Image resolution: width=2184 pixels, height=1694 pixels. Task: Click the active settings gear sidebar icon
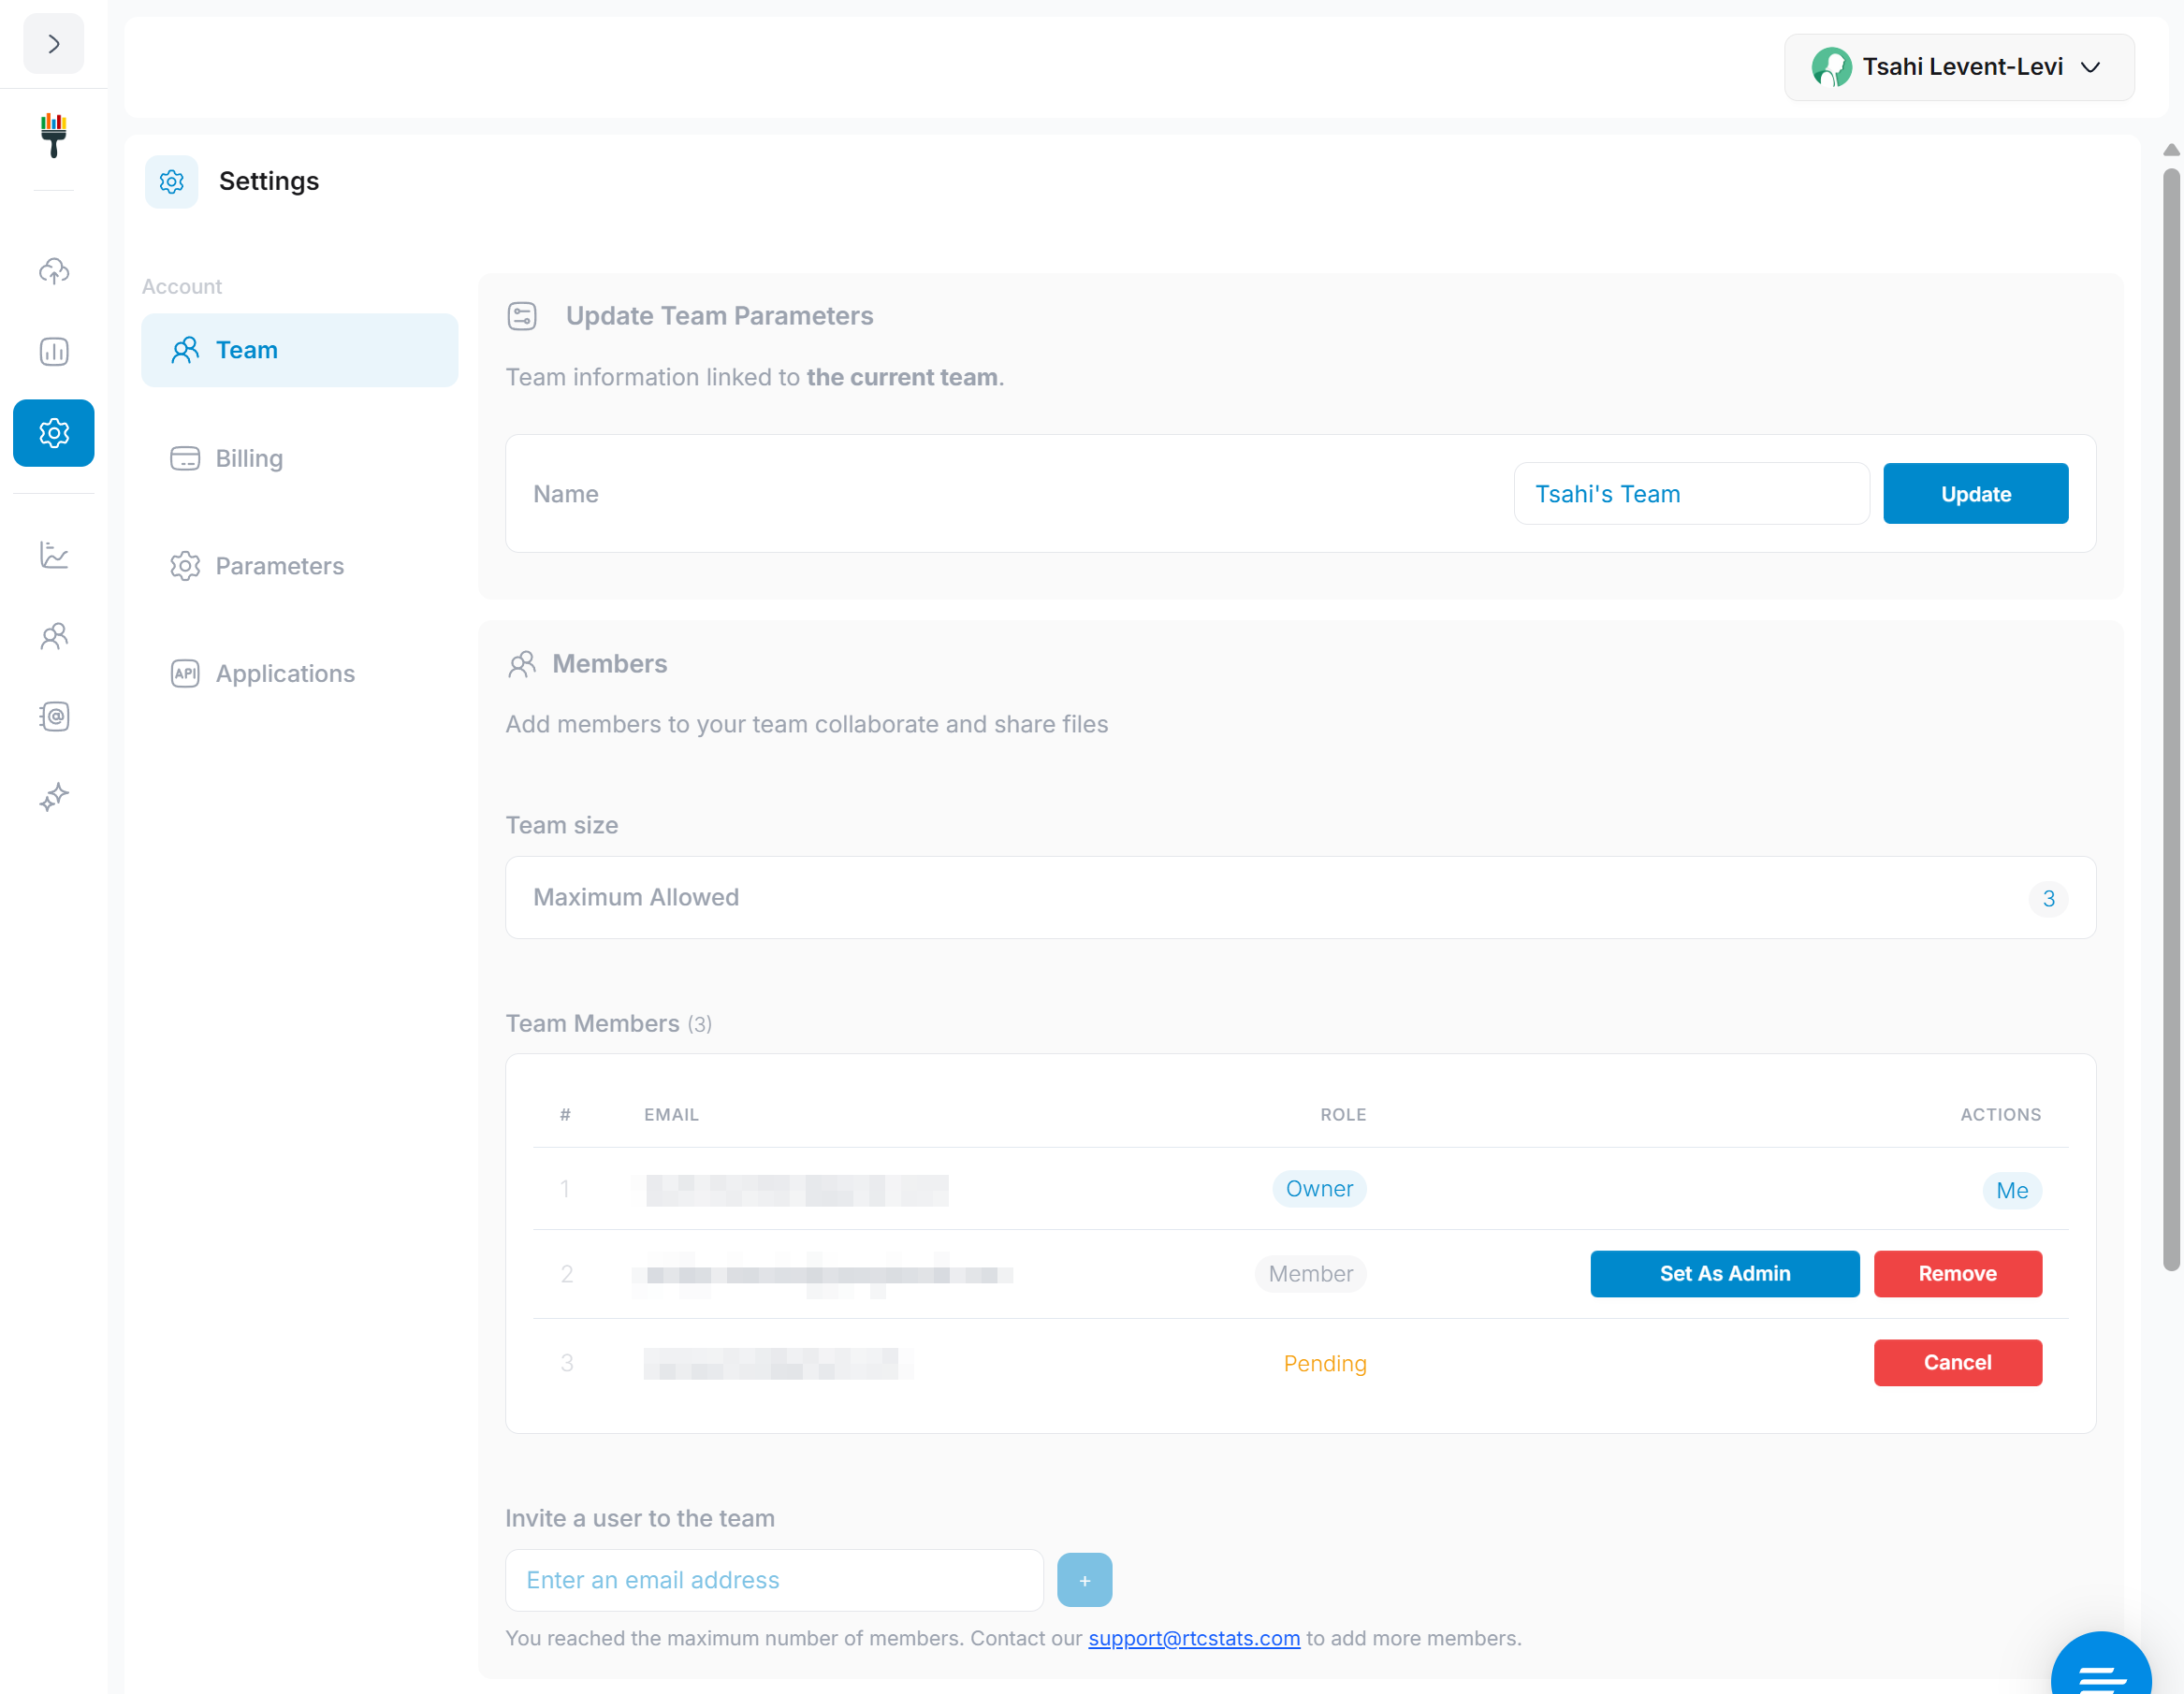click(54, 433)
